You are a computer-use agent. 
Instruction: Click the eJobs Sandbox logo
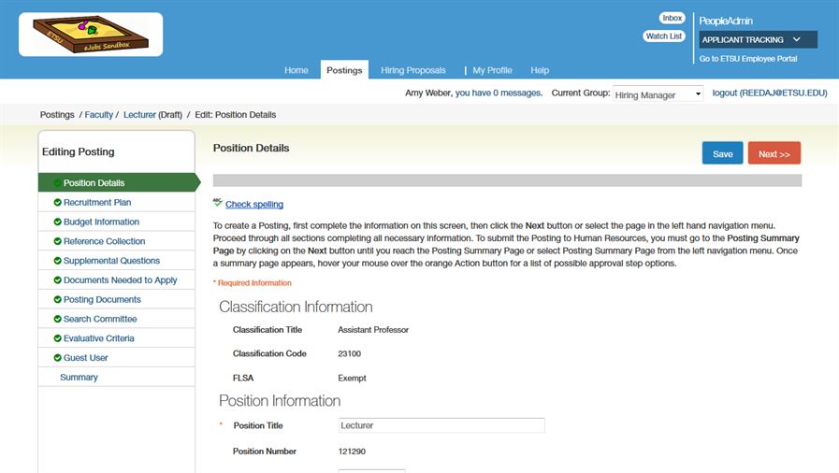click(x=91, y=35)
